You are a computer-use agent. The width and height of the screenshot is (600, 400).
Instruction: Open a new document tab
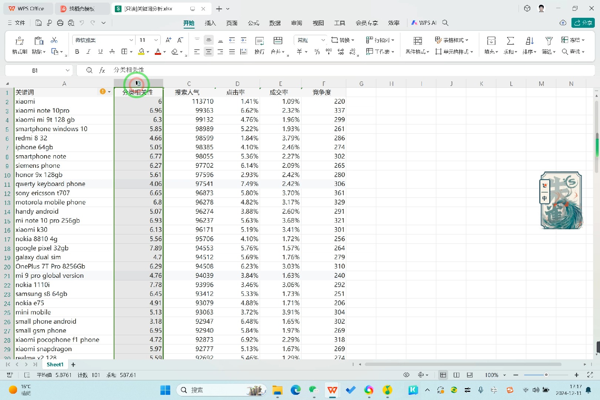click(x=219, y=9)
